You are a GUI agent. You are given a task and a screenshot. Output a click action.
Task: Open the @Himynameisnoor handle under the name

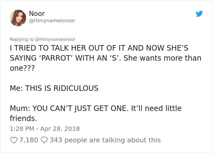click(52, 21)
